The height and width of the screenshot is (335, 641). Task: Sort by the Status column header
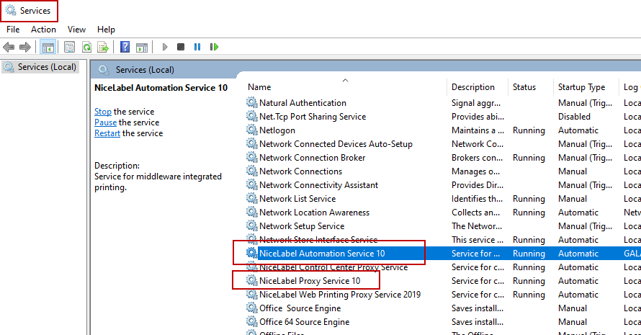pyautogui.click(x=524, y=87)
